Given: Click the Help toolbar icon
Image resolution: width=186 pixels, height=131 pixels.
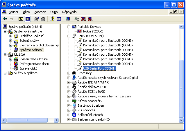Looking at the screenshot, I should [52, 19].
